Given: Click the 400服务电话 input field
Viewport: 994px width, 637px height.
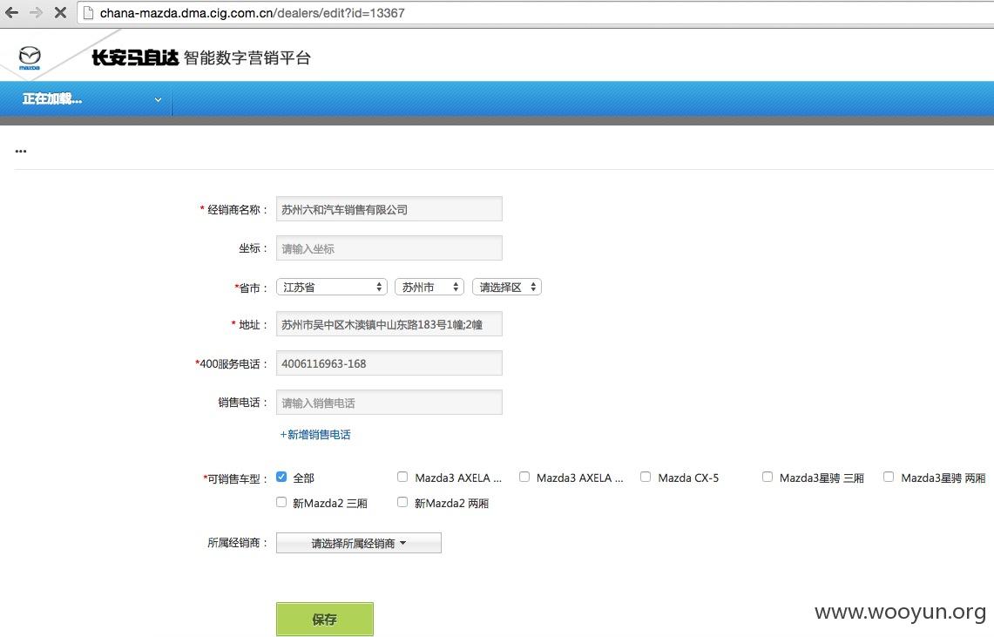Looking at the screenshot, I should point(389,363).
